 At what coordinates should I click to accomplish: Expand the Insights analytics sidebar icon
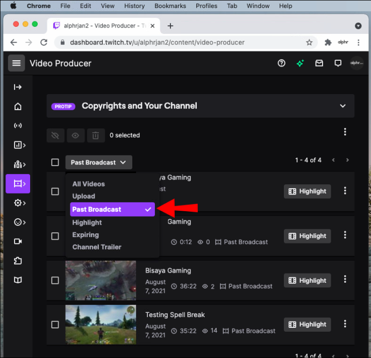(20, 145)
